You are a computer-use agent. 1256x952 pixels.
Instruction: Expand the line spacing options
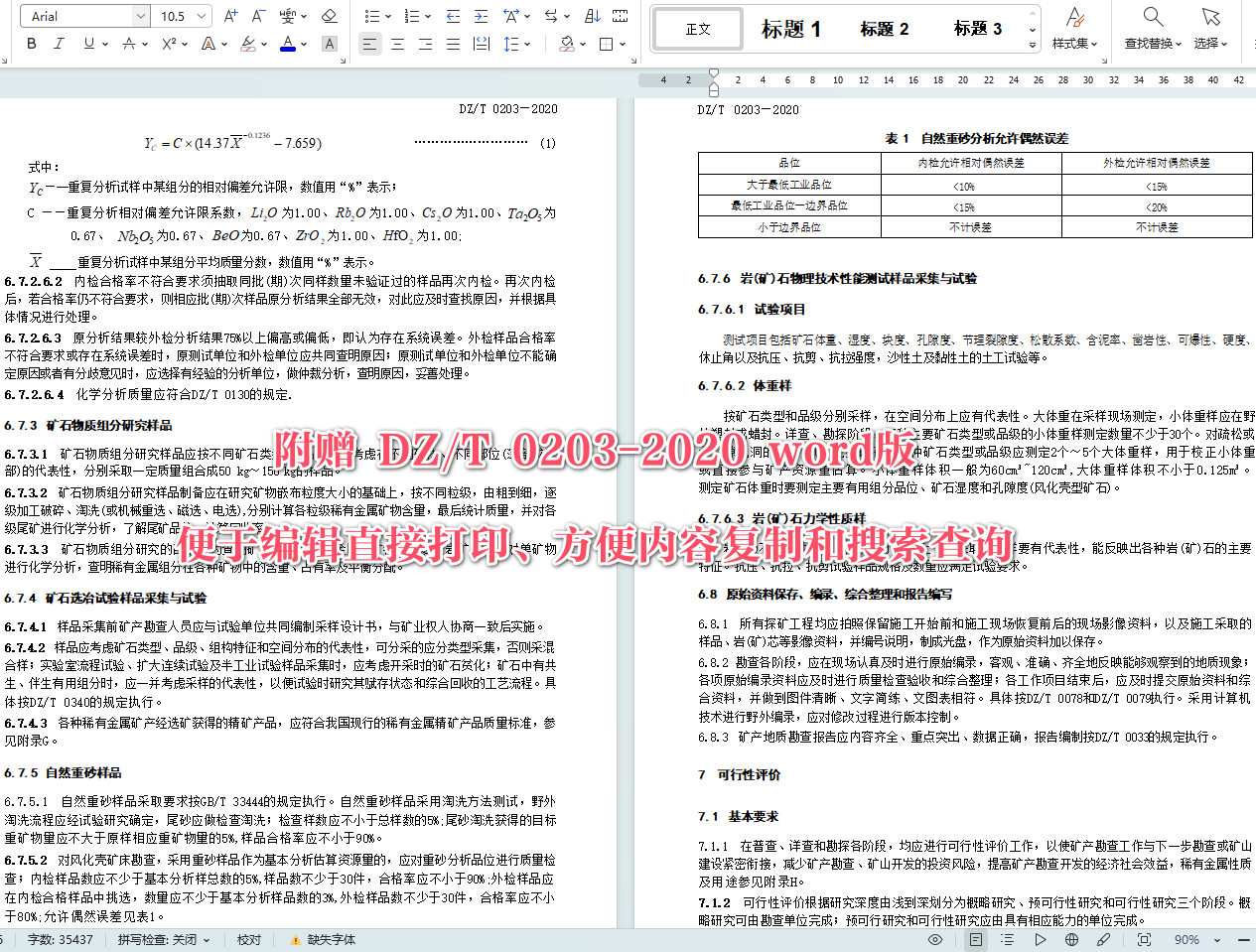pos(516,45)
